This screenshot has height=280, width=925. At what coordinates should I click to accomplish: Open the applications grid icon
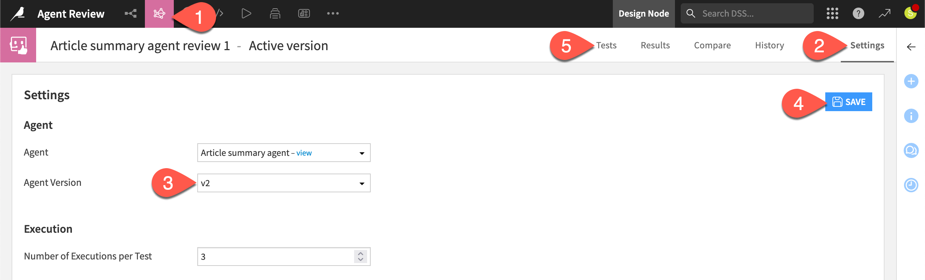pos(832,13)
